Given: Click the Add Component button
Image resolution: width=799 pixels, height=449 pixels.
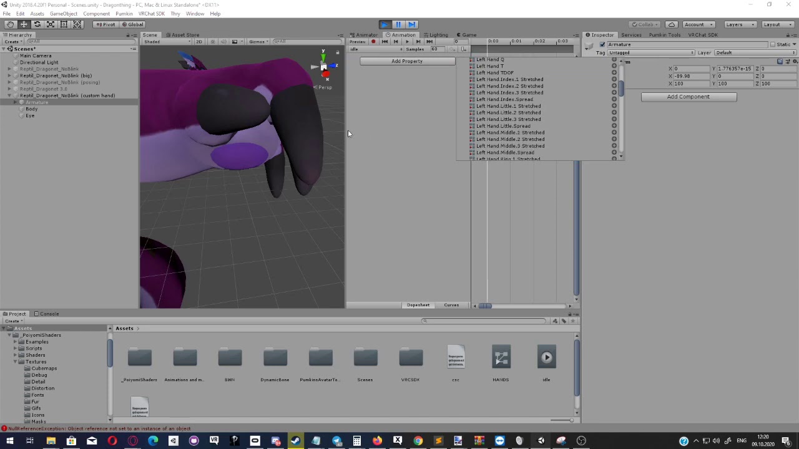Looking at the screenshot, I should pos(689,97).
